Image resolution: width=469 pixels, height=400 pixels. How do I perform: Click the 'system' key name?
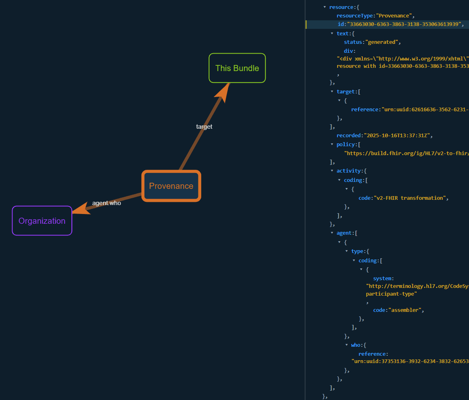click(x=382, y=279)
